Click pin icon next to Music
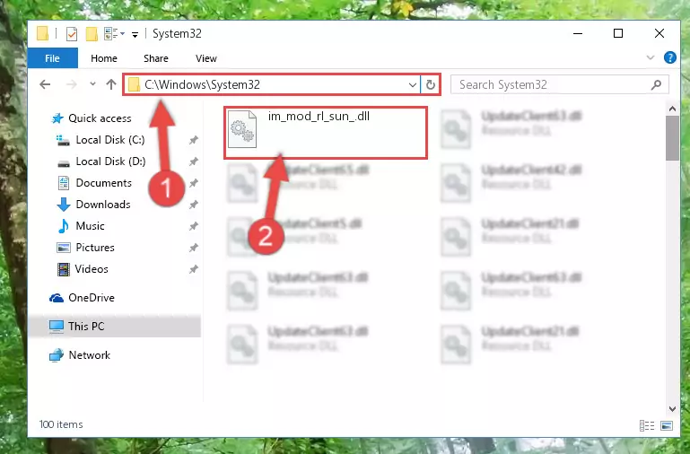Viewport: 690px width, 454px height. 194,226
